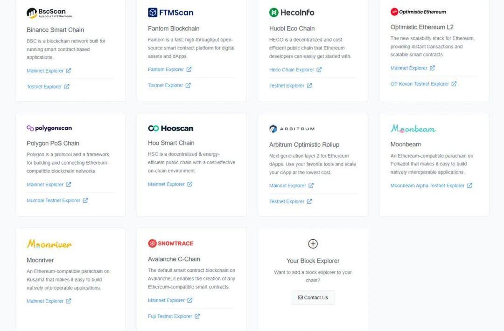Screen dimensions: 504x331
Task: Click the Arbitrum logo
Action: [292, 129]
